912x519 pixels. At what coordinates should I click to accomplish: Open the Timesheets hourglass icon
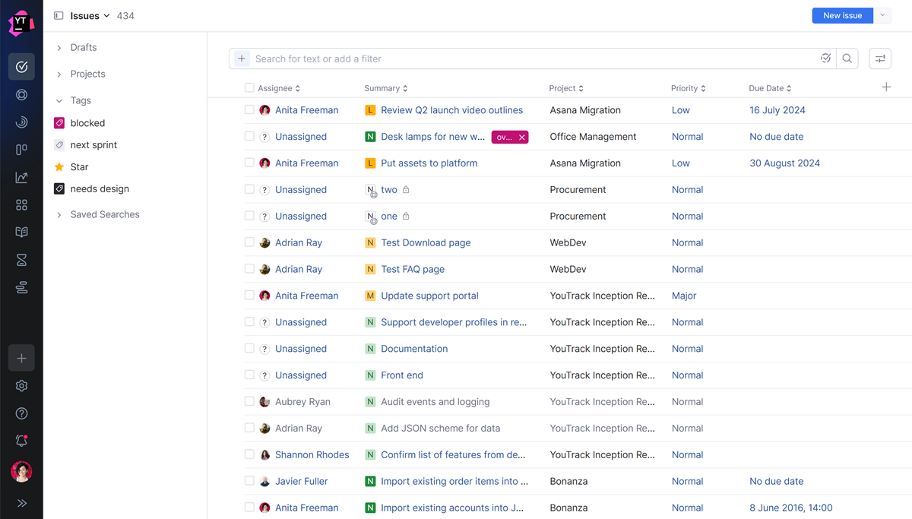21,259
